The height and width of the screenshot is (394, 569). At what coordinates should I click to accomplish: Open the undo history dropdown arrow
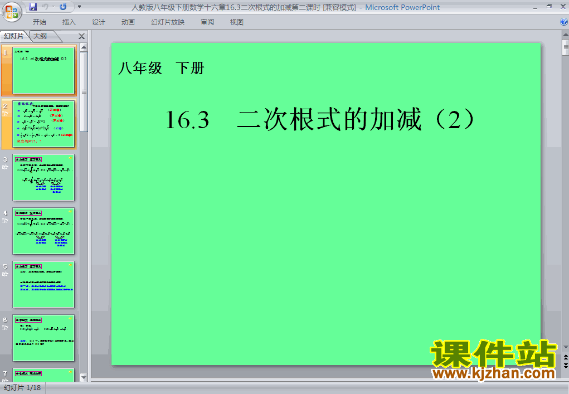pyautogui.click(x=53, y=7)
